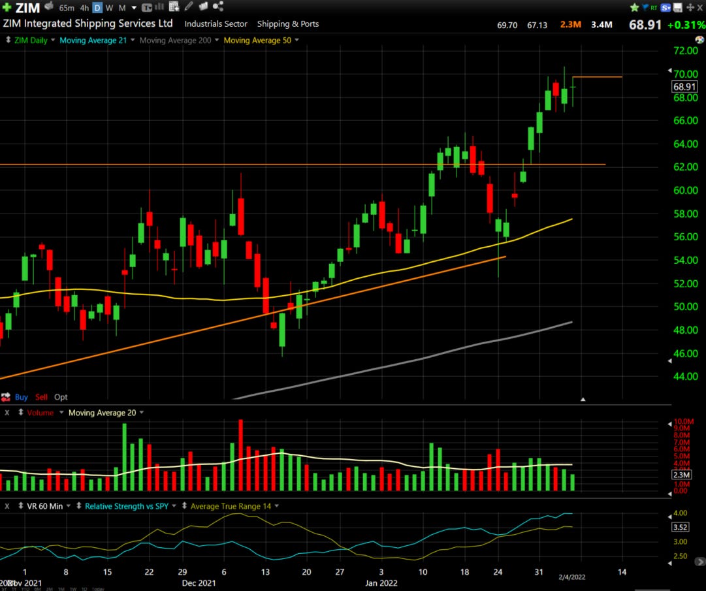706x591 pixels.
Task: Click the Relative Strength vs SPY label
Action: 127,506
